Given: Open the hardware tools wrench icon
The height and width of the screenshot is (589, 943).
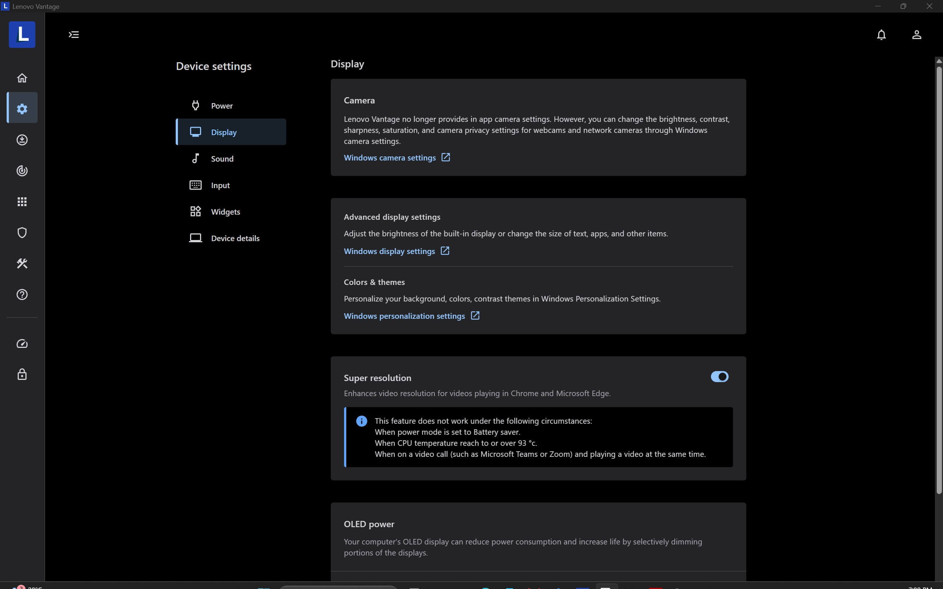Looking at the screenshot, I should pyautogui.click(x=22, y=264).
